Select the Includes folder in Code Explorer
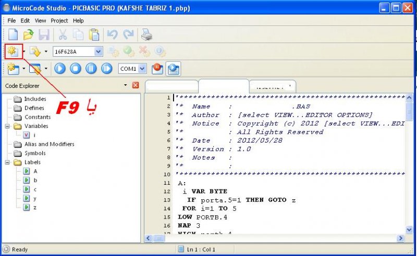This screenshot has width=417, height=256. coord(35,99)
